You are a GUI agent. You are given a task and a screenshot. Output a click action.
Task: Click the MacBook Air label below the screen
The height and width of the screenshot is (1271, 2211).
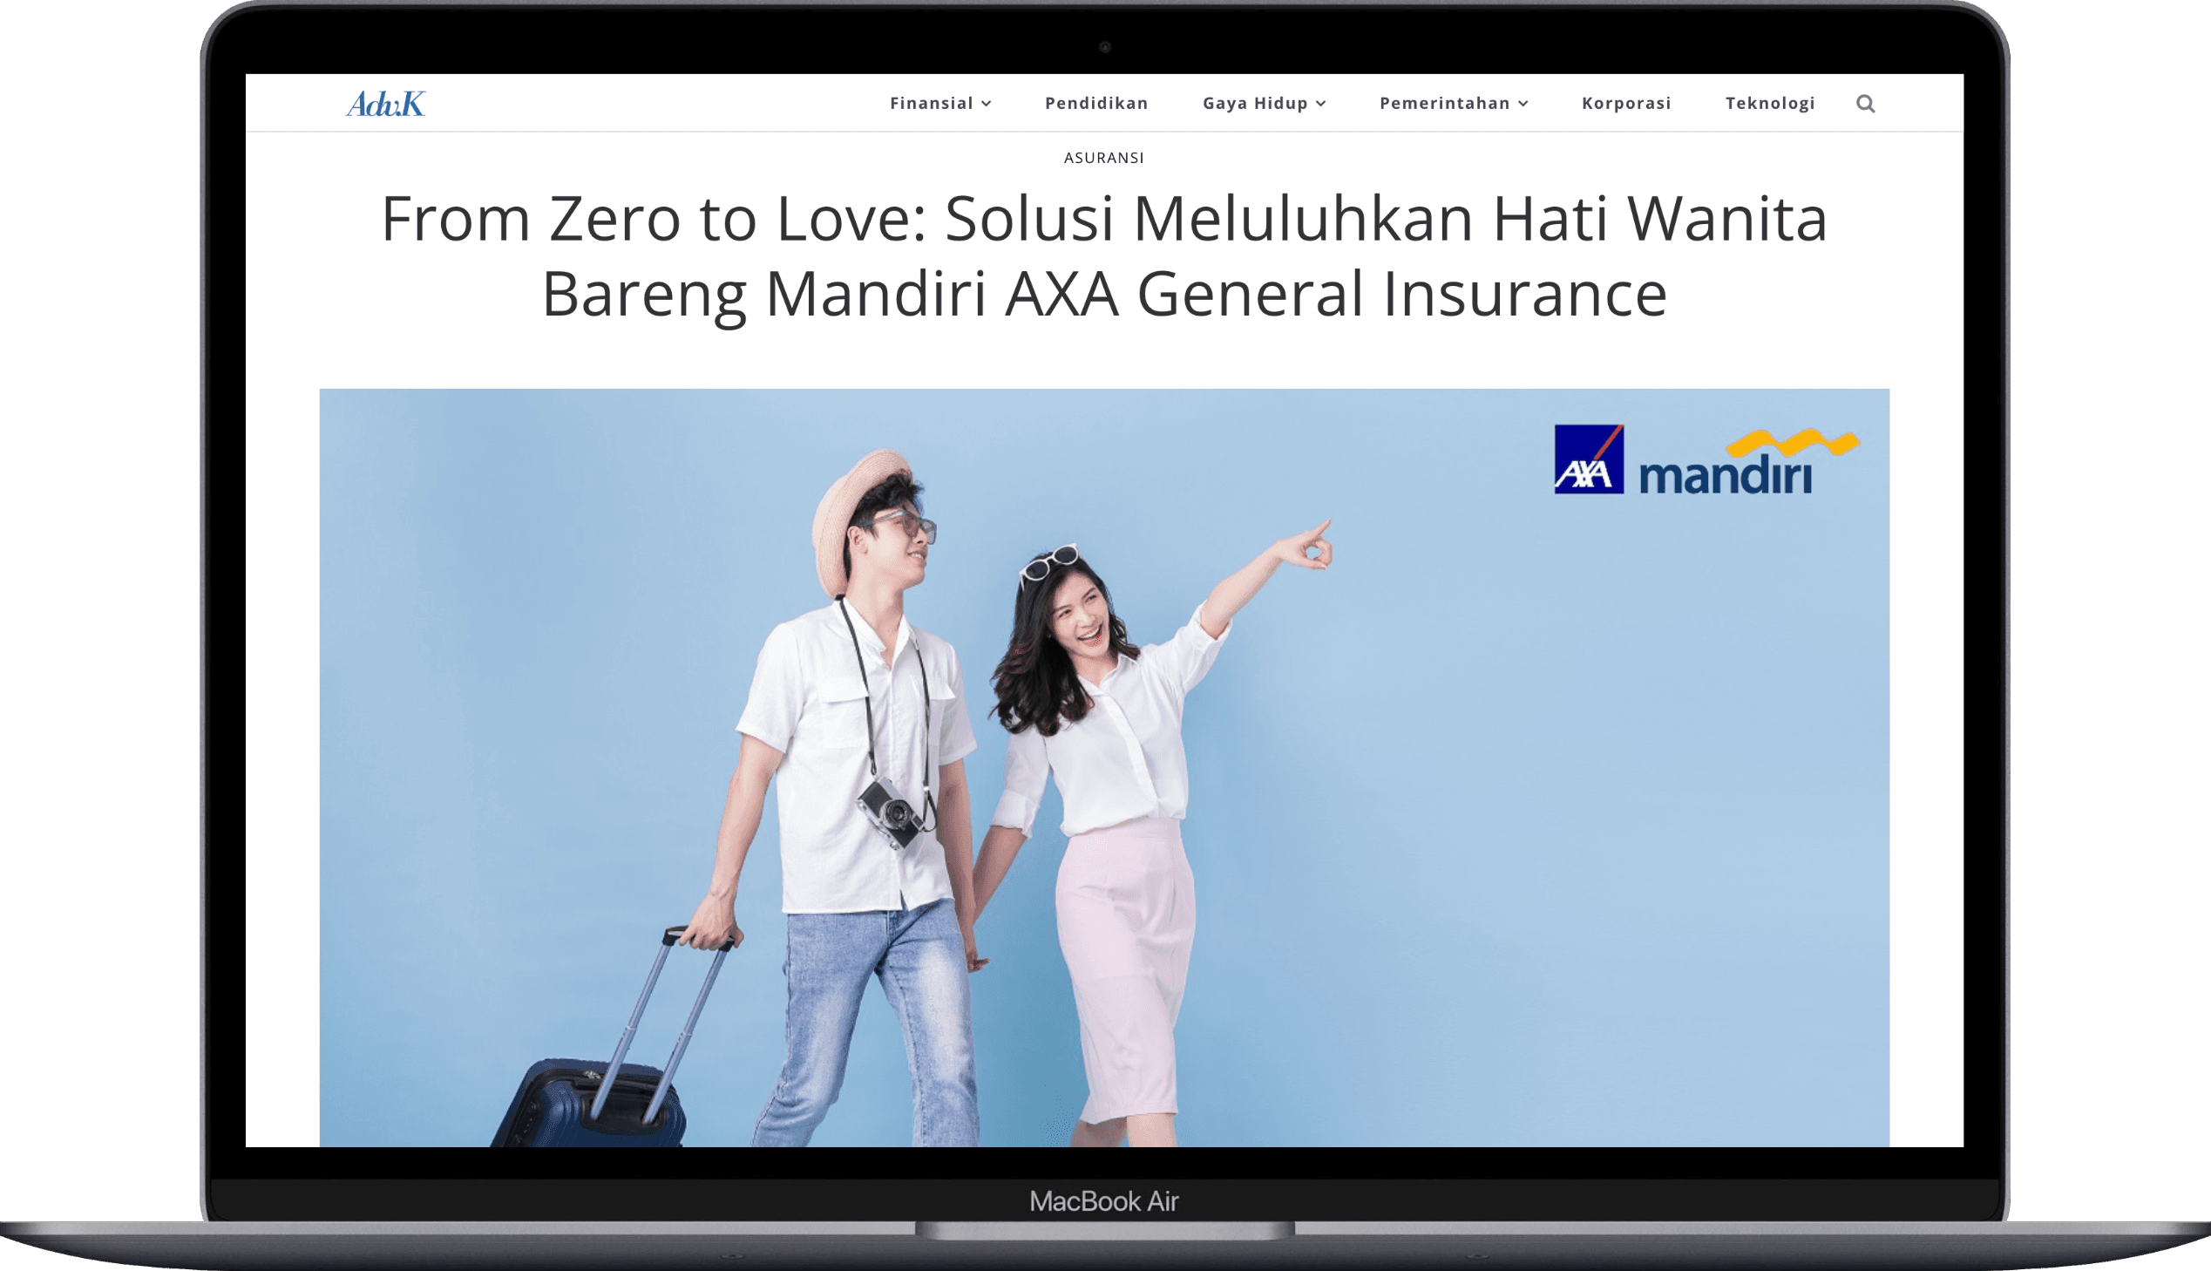tap(1104, 1200)
